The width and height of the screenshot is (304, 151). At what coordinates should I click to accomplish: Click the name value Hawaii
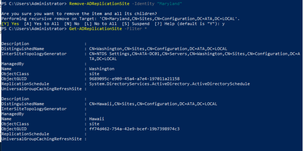point(97,119)
